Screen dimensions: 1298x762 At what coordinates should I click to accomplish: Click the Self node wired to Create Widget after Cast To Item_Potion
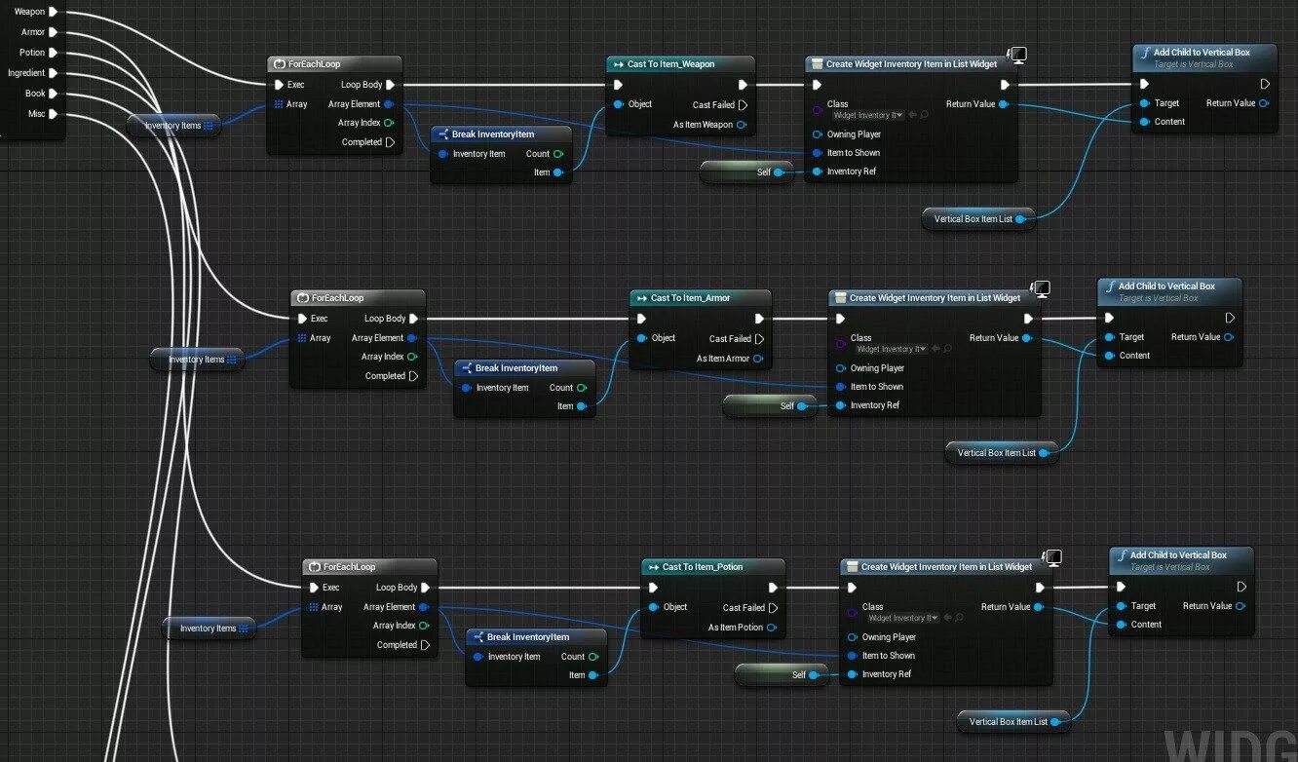783,675
